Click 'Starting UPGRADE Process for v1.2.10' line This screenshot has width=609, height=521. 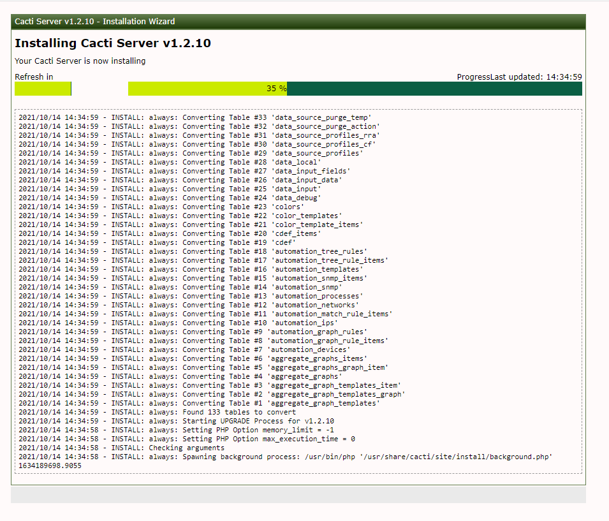click(x=177, y=421)
